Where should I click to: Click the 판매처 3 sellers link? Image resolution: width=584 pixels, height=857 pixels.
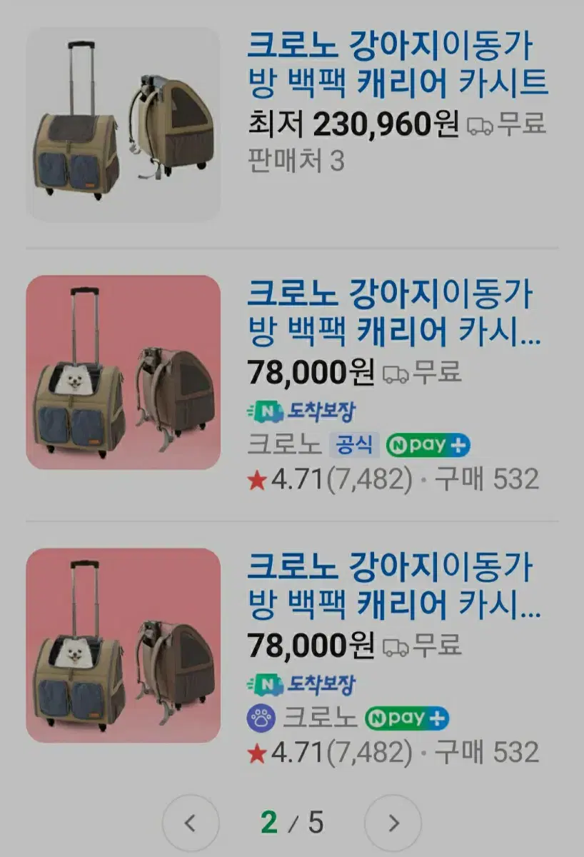click(296, 161)
